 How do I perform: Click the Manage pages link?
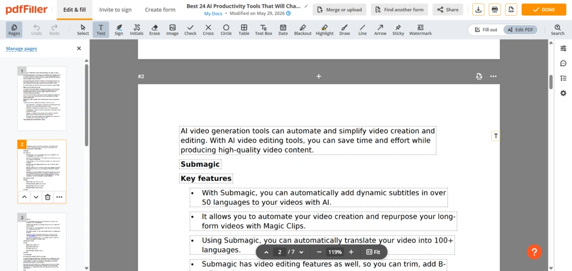pos(21,49)
